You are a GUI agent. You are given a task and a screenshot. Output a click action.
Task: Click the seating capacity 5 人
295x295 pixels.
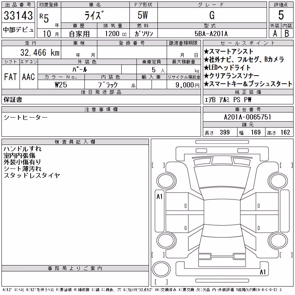(158, 70)
